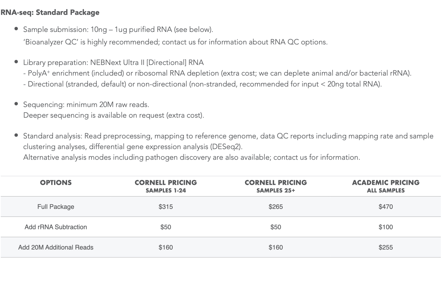
Task: Click $50 under Cornell Samples 25+
Action: pyautogui.click(x=276, y=227)
